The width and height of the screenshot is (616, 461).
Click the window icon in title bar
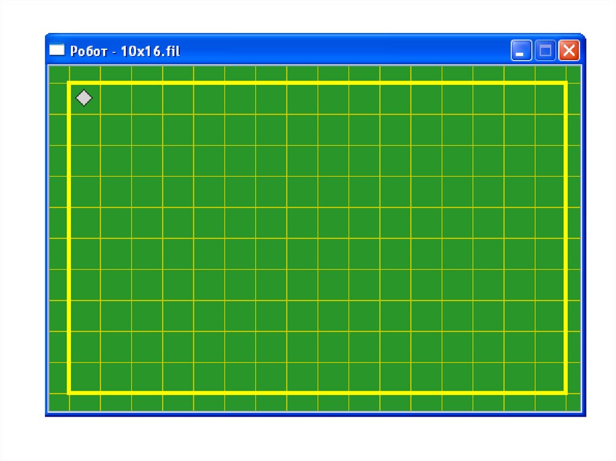57,50
